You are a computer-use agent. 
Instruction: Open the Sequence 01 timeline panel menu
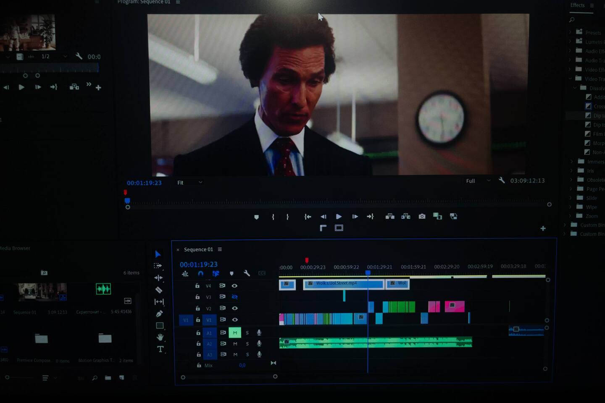(x=220, y=249)
